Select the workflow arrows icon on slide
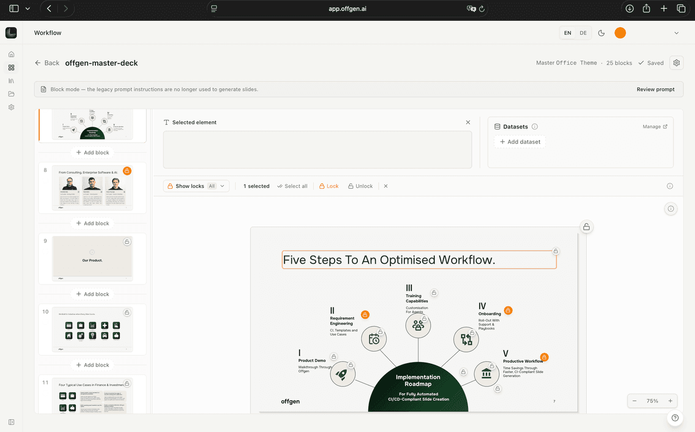This screenshot has width=695, height=432. 466,339
